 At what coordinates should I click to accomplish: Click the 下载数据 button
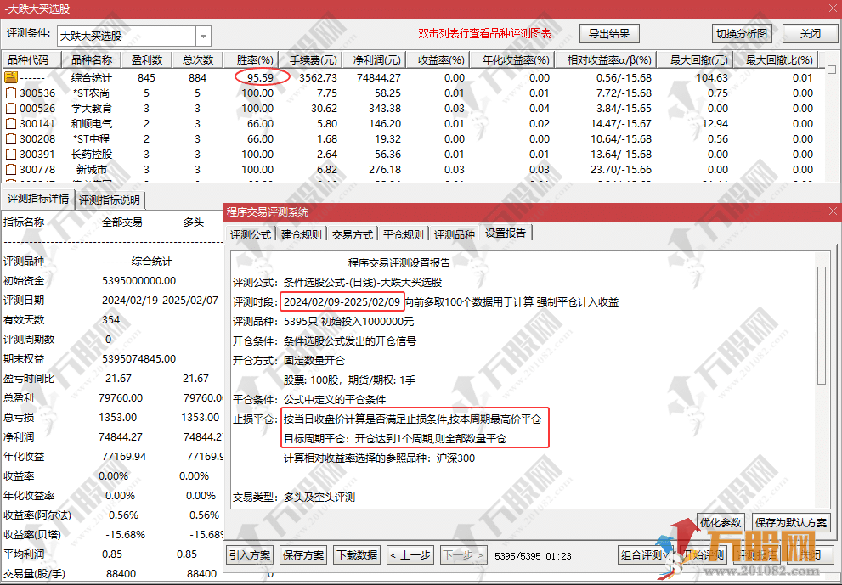tap(357, 555)
